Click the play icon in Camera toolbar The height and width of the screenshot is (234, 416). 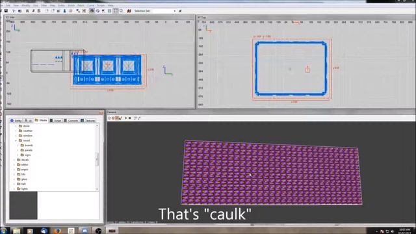click(x=126, y=118)
